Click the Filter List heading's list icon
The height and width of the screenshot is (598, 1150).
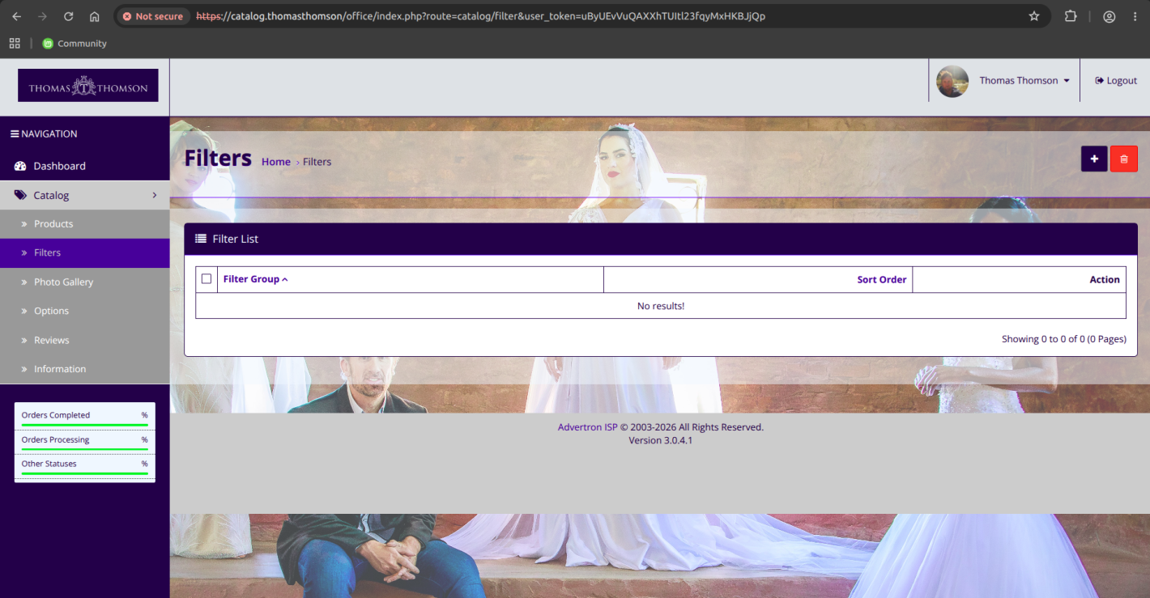click(x=201, y=239)
